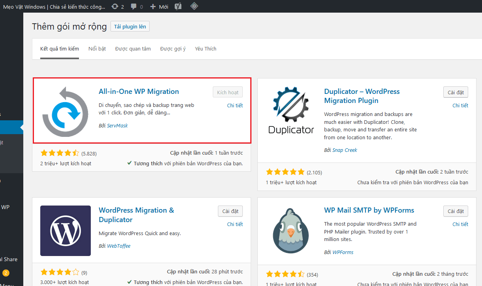Click the All-in-One WP Migration plugin icon
The image size is (482, 286).
tap(66, 112)
